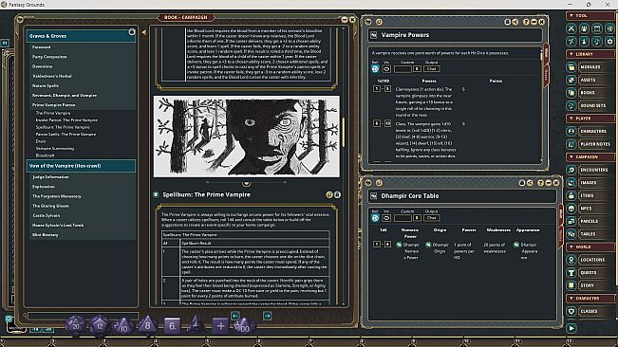Screen dimensions: 618x347
Task: Collapse book index with left arrow
Action: (x=144, y=32)
